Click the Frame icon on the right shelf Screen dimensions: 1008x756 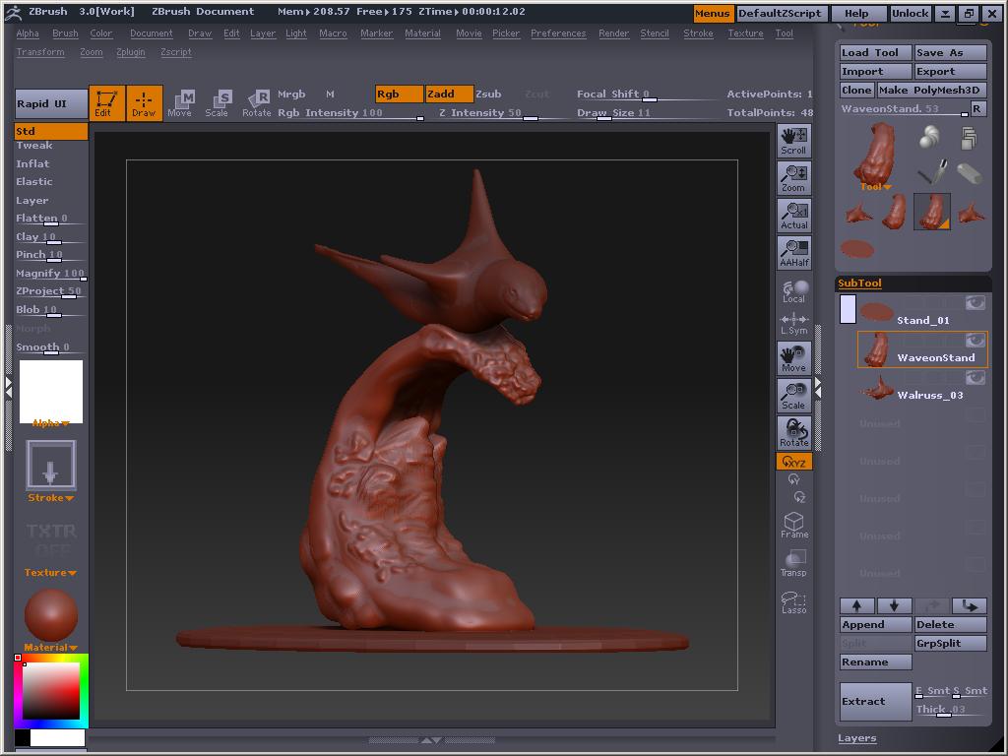pos(793,520)
